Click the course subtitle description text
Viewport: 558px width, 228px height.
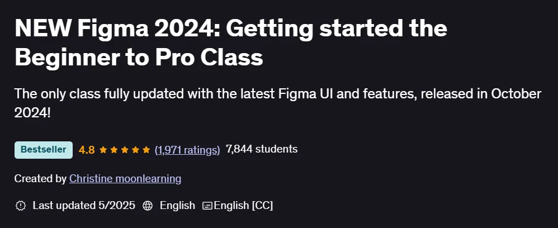[x=277, y=103]
